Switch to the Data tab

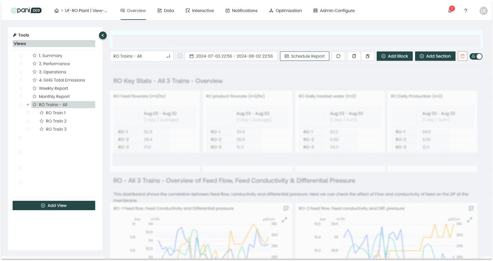click(166, 11)
